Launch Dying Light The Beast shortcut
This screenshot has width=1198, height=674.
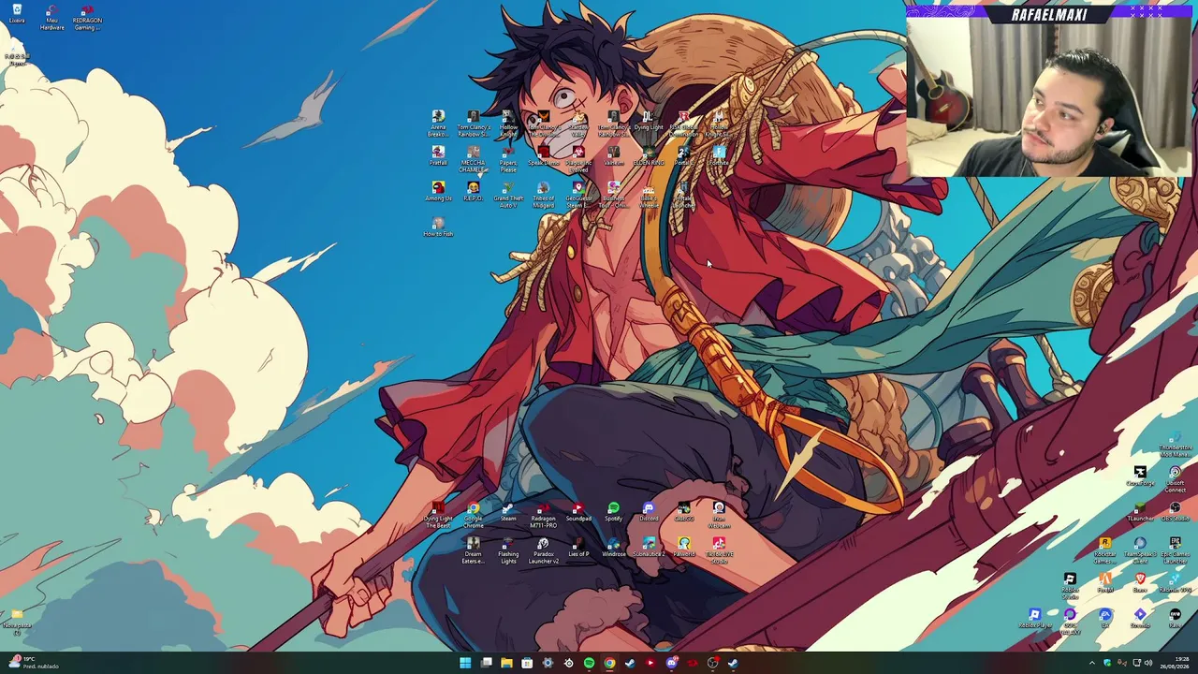[x=438, y=516]
